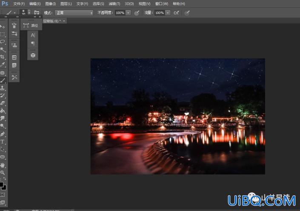Select the Pen tool
The width and height of the screenshot is (300, 211).
pyautogui.click(x=3, y=134)
